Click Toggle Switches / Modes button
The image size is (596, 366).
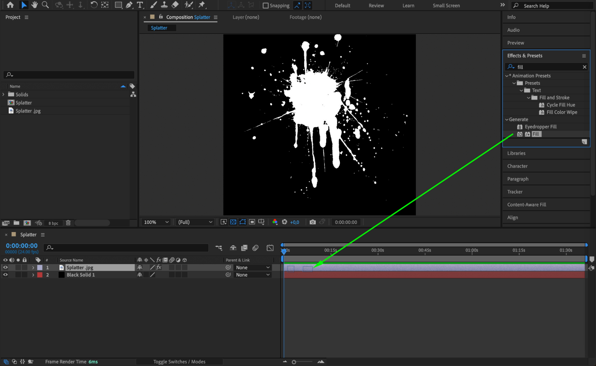(x=179, y=362)
